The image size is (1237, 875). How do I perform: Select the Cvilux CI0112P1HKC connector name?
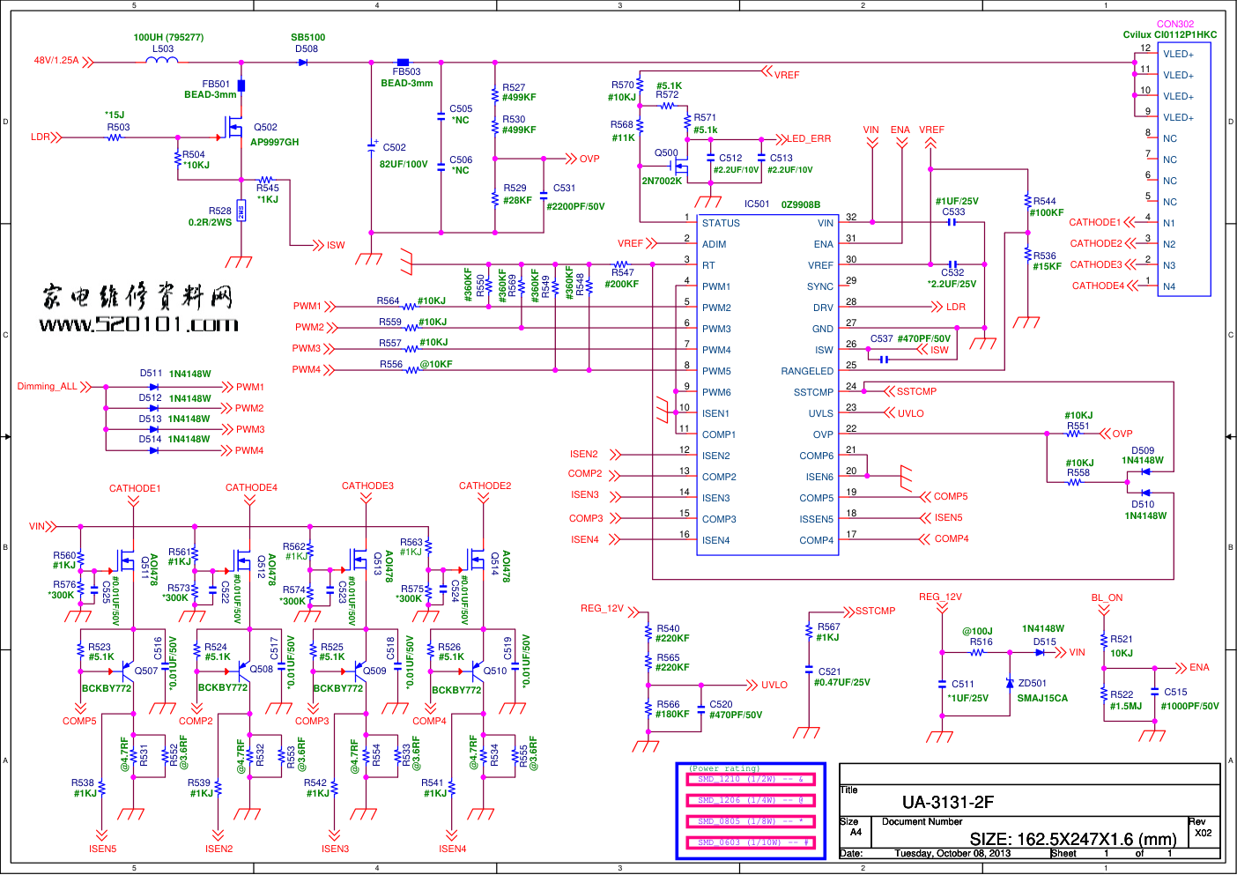point(1170,34)
